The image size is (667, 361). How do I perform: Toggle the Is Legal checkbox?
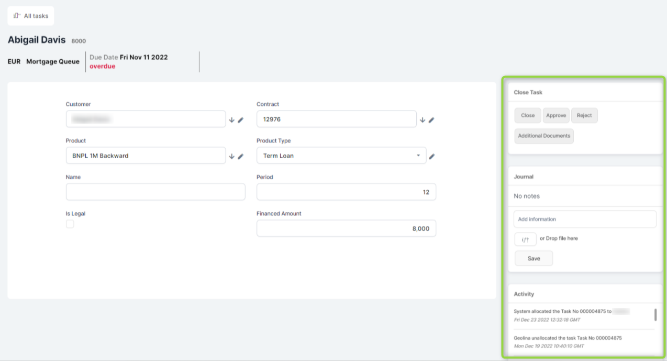pyautogui.click(x=70, y=224)
